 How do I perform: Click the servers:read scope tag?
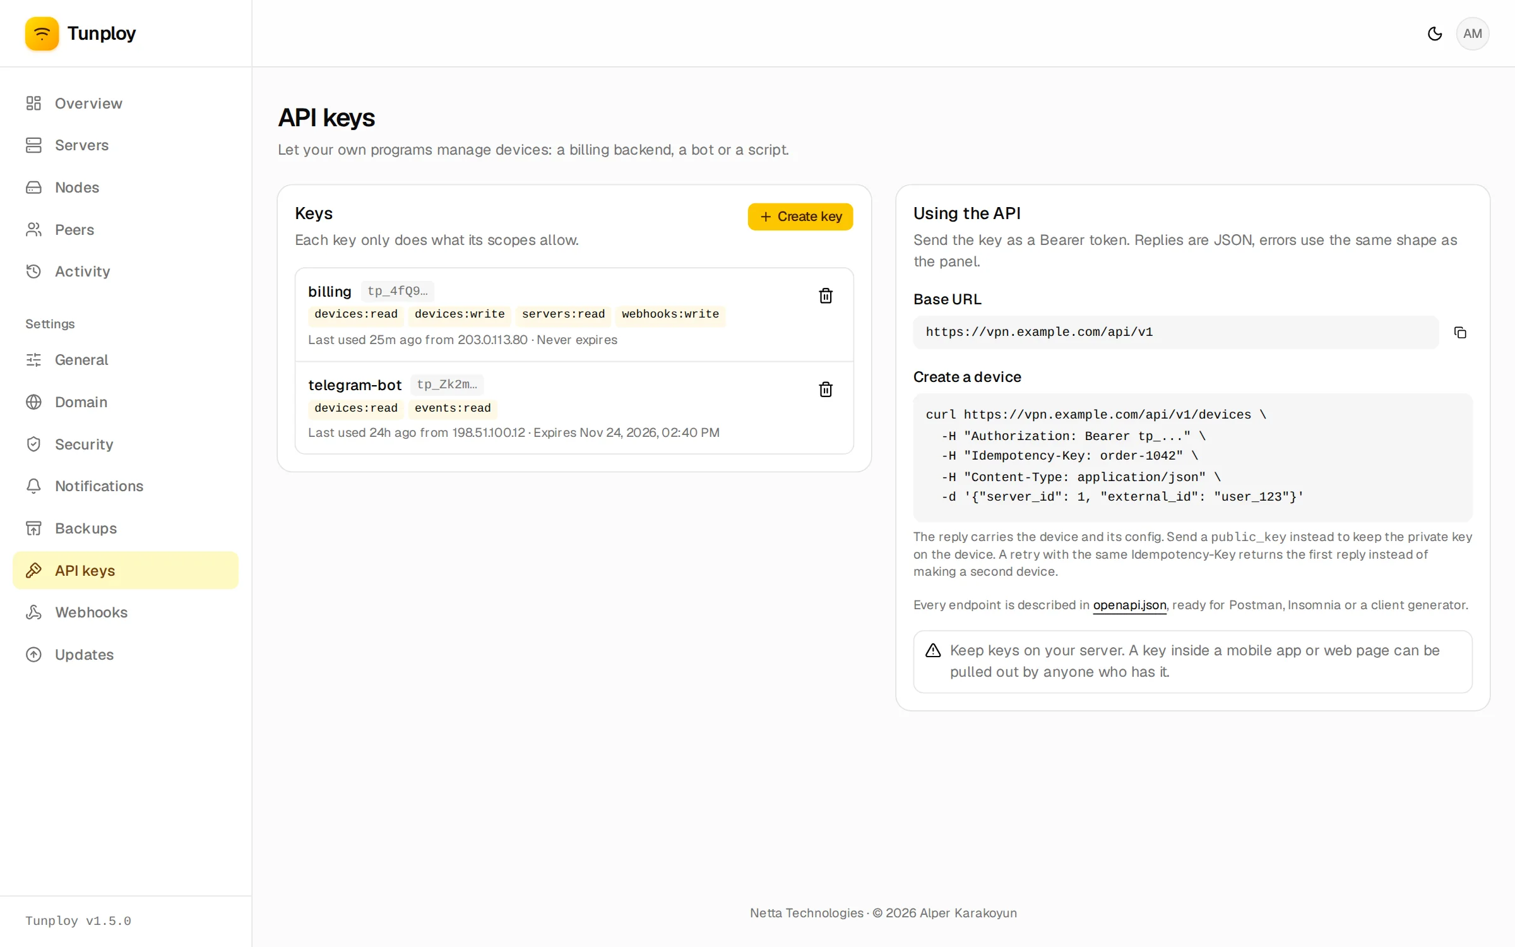(563, 314)
